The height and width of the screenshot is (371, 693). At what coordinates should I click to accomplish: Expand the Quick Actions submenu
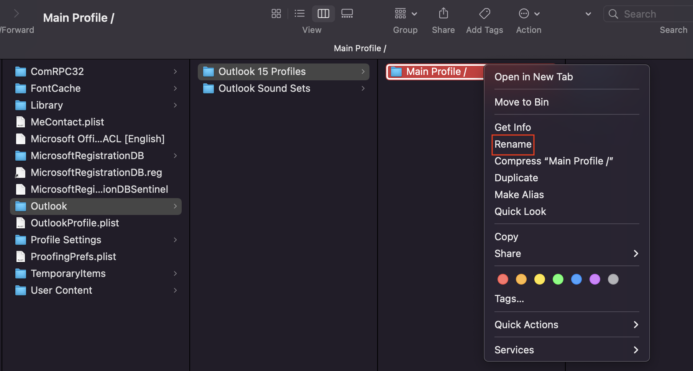pos(566,325)
